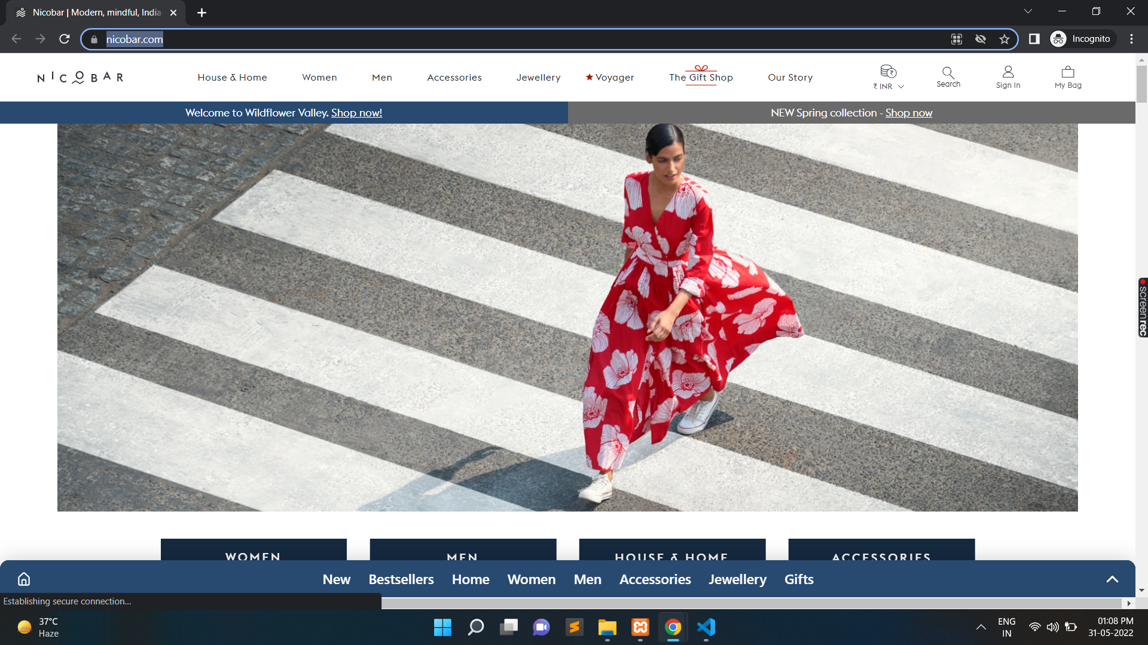Open Our Story page
The image size is (1148, 645).
pyautogui.click(x=790, y=78)
